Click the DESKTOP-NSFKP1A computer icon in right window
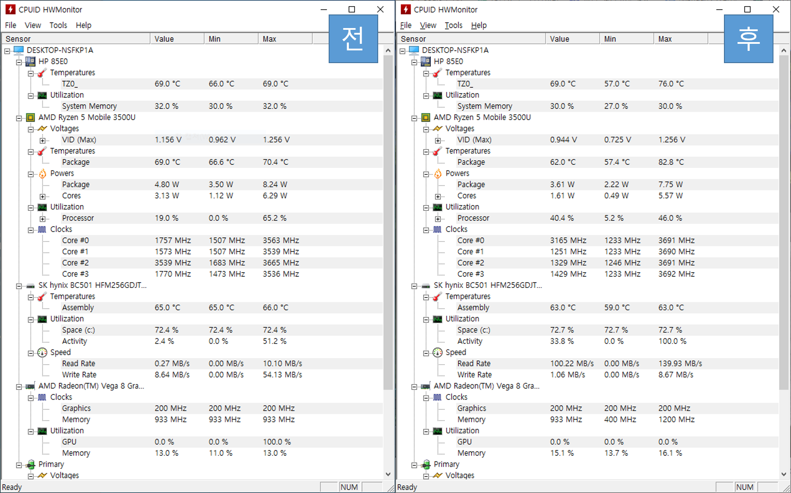 (414, 50)
